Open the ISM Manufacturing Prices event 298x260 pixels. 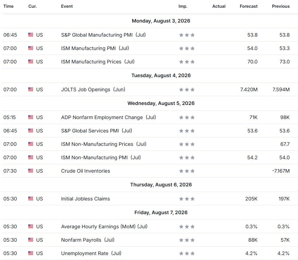click(98, 62)
